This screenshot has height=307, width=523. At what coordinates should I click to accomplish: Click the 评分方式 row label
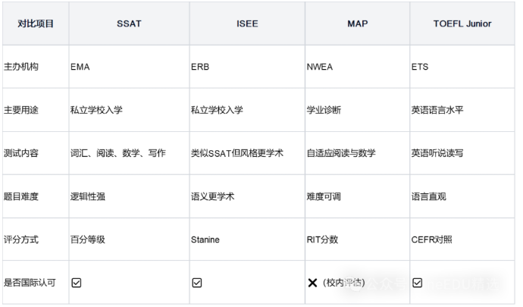[22, 240]
